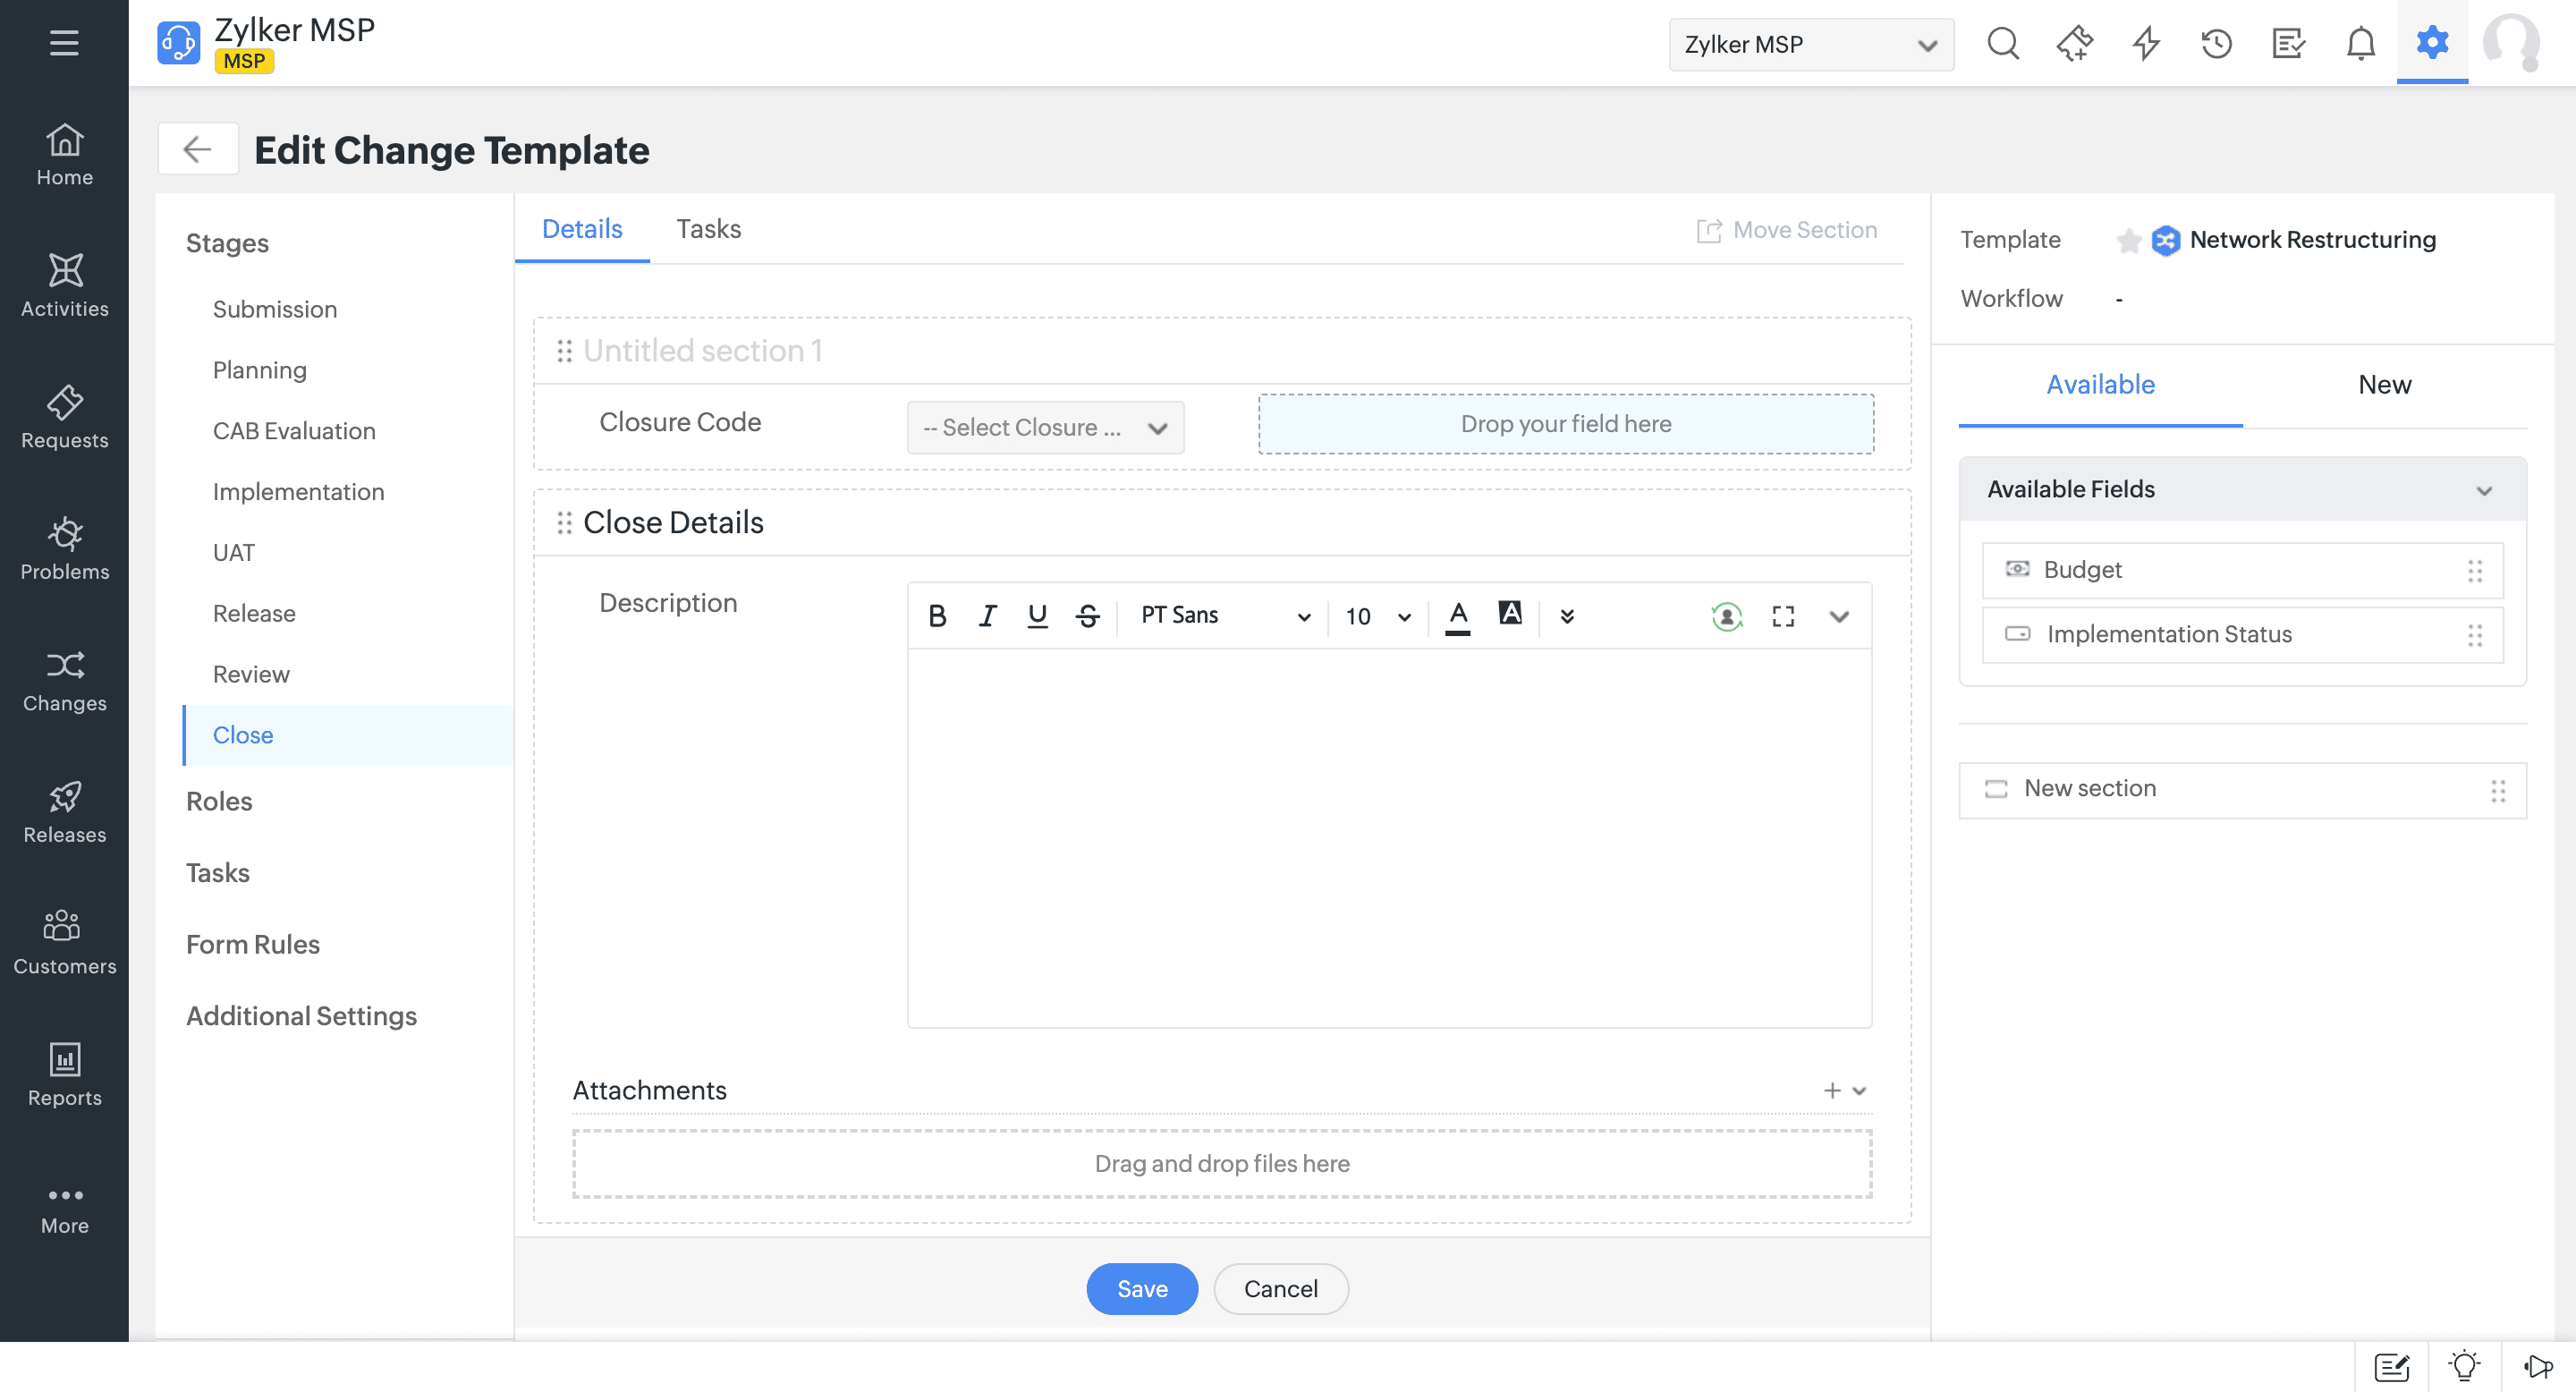
Task: Click the fullscreen editor icon
Action: tap(1782, 616)
